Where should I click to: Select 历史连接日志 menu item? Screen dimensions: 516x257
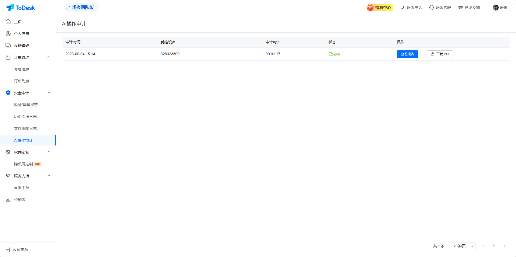pyautogui.click(x=25, y=117)
